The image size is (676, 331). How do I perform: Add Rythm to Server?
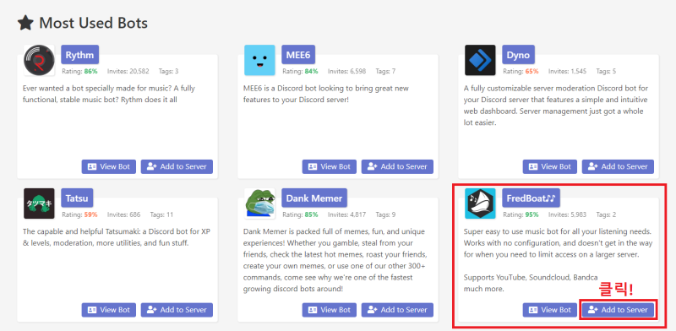point(177,166)
